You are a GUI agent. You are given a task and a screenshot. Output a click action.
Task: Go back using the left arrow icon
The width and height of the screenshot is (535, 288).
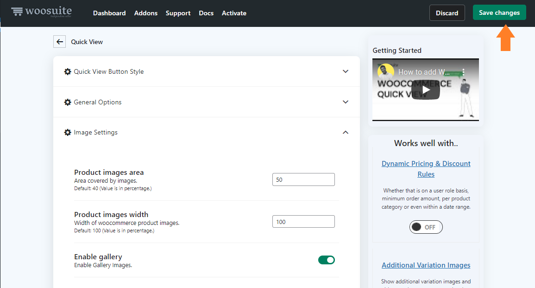tap(59, 42)
